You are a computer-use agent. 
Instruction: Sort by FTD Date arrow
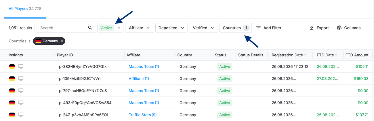click(336, 55)
